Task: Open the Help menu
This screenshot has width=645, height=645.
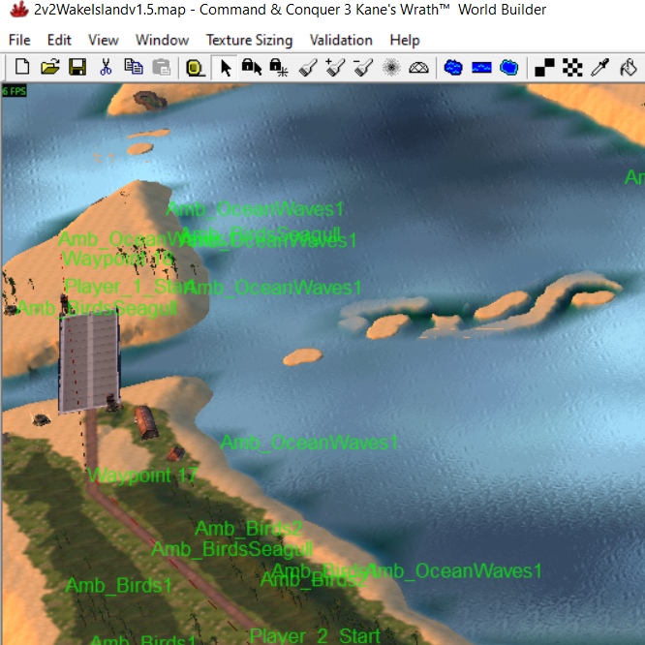Action: [x=405, y=40]
